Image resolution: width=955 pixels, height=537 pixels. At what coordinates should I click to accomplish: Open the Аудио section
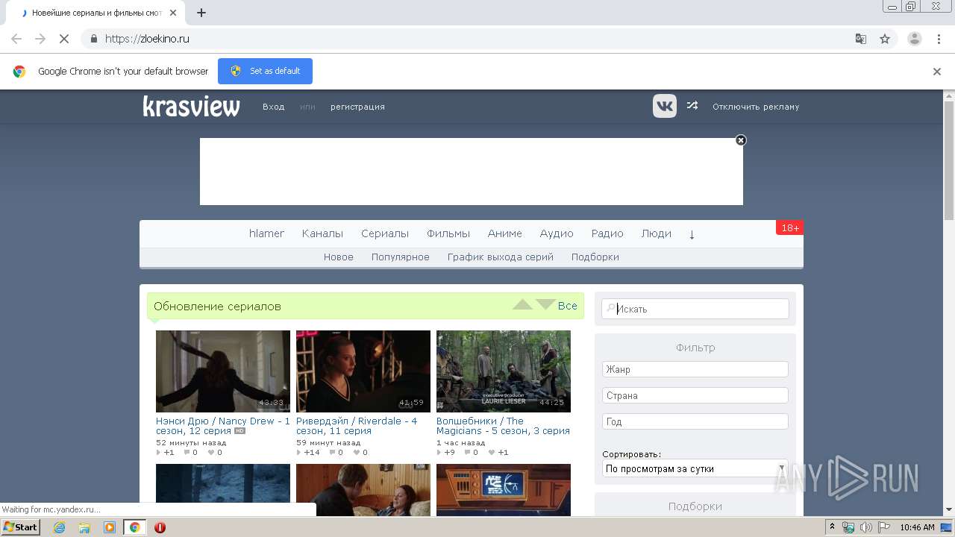(557, 233)
